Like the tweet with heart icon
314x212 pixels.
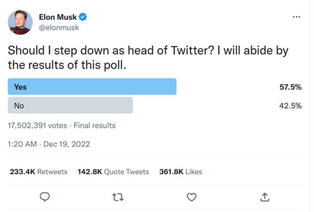(192, 196)
